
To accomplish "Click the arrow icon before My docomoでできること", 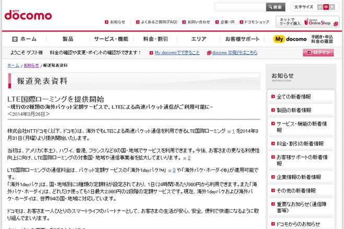I will [x=151, y=53].
